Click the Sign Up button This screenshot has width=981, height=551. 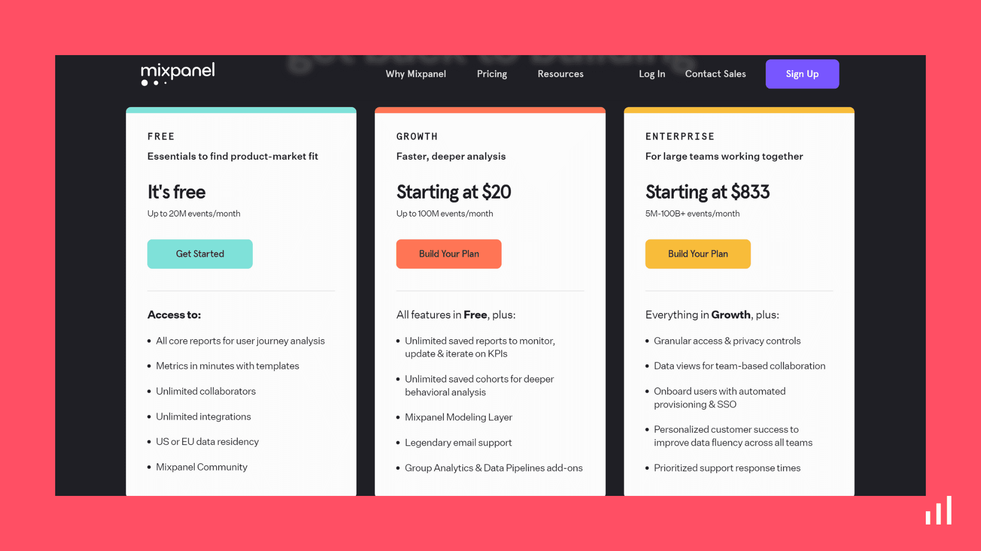[x=803, y=74]
